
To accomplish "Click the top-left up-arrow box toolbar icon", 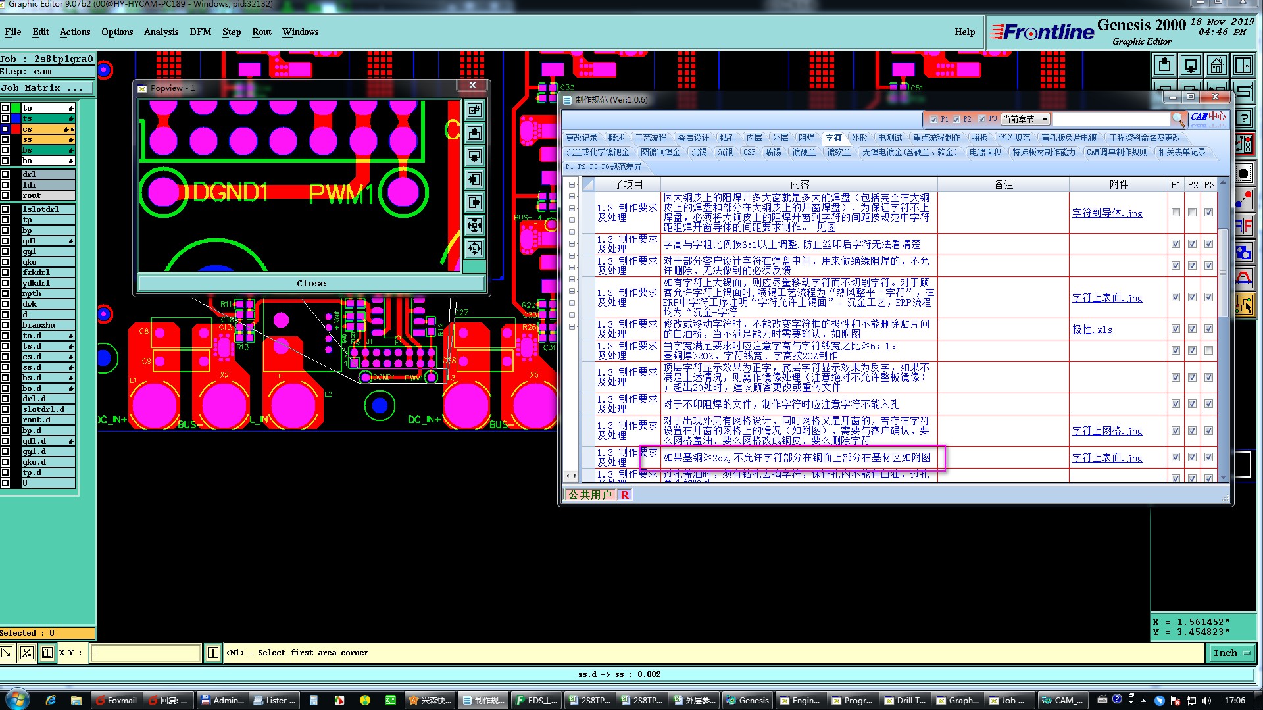I will click(x=1164, y=65).
